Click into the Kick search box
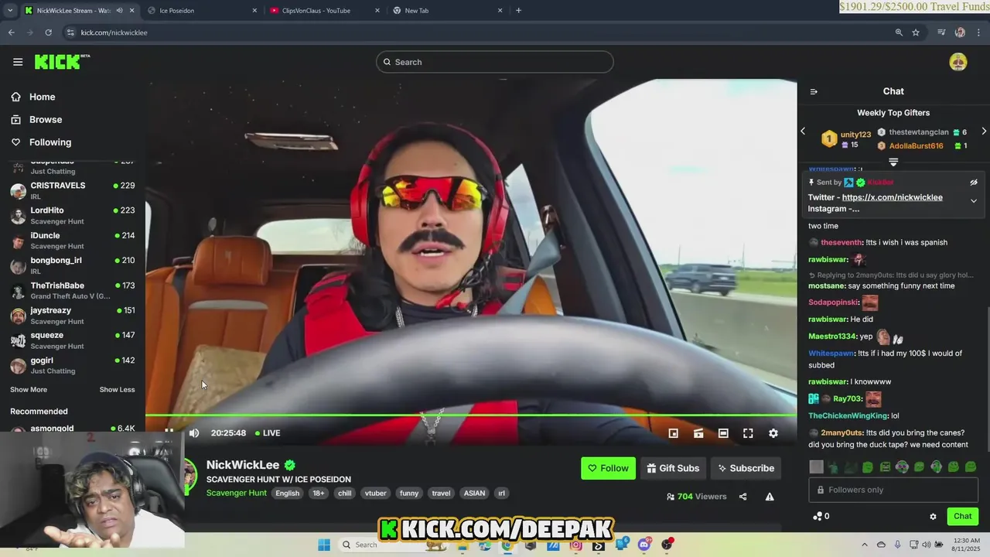Viewport: 990px width, 557px height. coord(495,62)
